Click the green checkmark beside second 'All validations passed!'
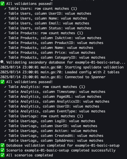This screenshot has height=159, width=127. pos(2,82)
